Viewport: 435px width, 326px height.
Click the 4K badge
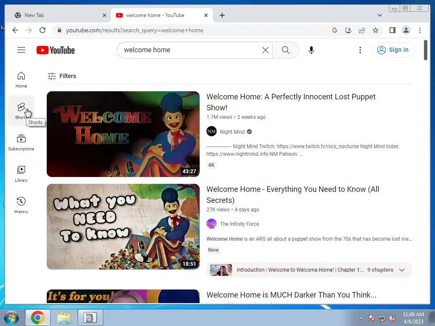pyautogui.click(x=212, y=165)
